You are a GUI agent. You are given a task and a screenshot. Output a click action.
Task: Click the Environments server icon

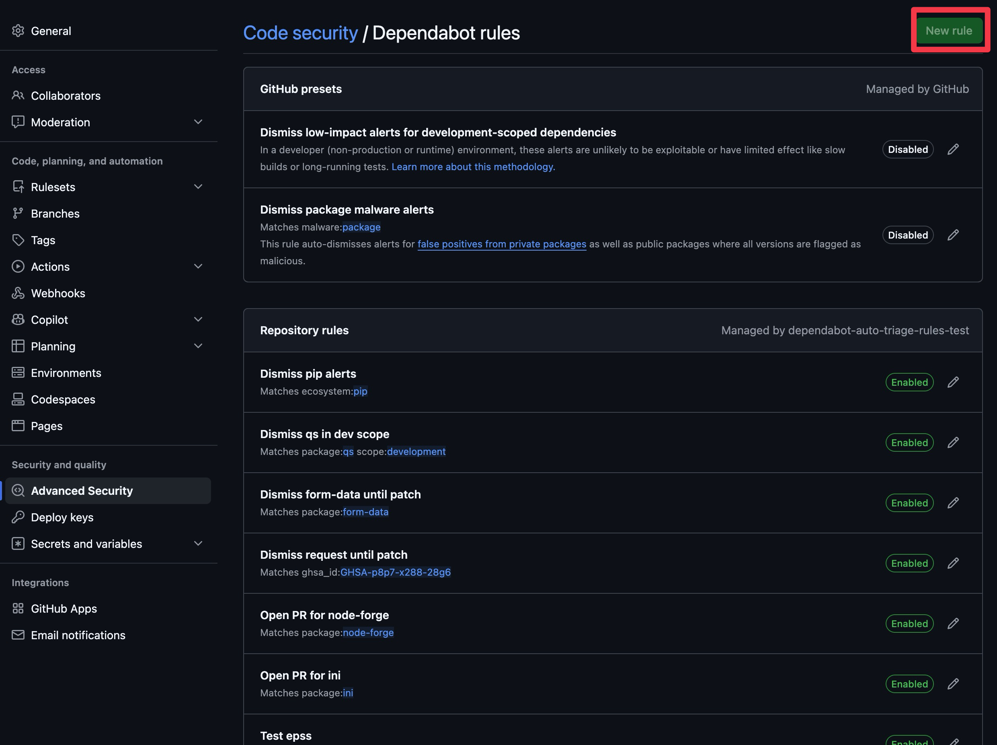[18, 372]
